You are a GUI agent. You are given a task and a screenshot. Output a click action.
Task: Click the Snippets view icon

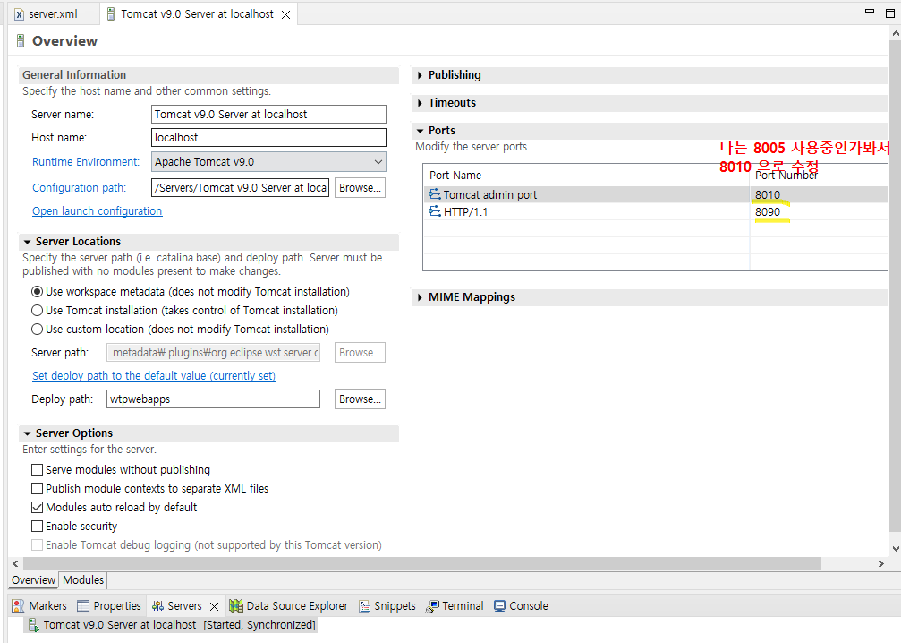coord(364,605)
